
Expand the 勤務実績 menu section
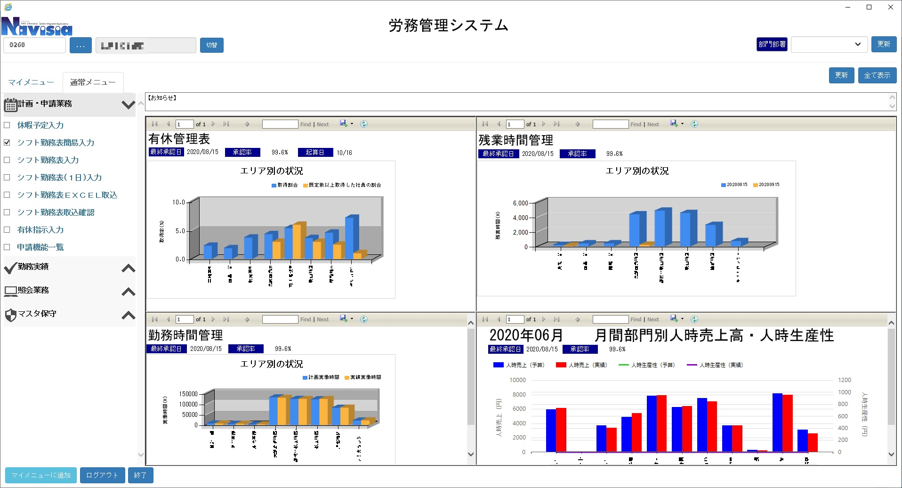coord(128,268)
